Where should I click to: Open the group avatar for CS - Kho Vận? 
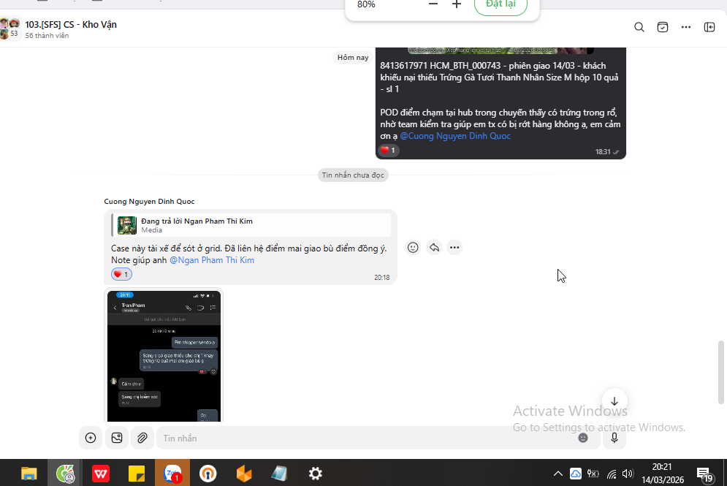point(9,29)
